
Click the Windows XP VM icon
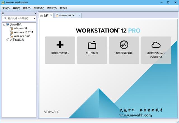(11, 29)
